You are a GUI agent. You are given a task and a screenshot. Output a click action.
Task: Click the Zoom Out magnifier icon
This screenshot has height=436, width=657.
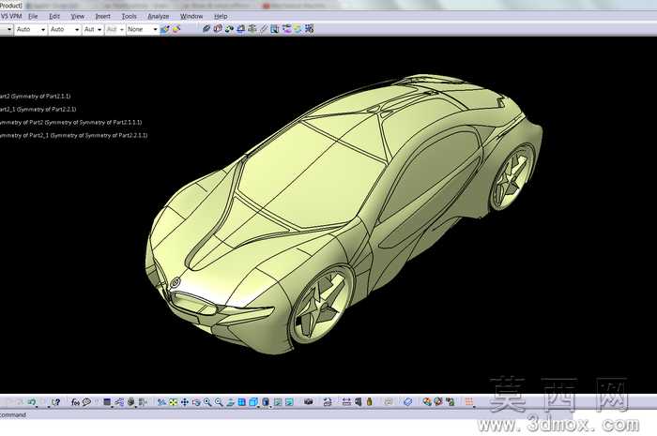(x=219, y=402)
